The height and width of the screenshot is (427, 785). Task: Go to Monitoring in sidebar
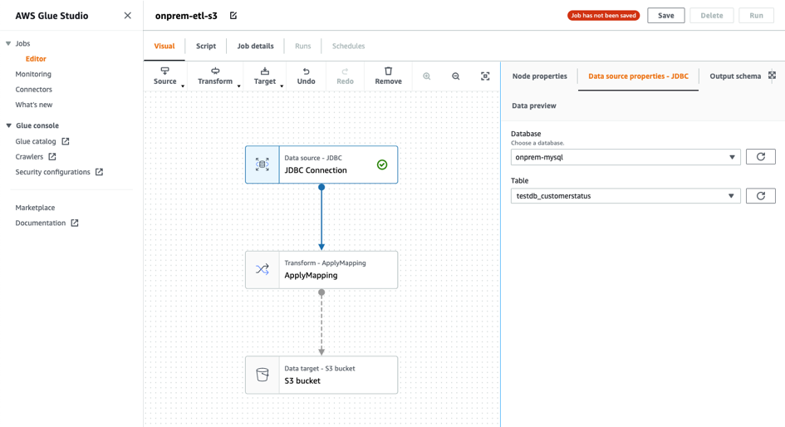[33, 74]
